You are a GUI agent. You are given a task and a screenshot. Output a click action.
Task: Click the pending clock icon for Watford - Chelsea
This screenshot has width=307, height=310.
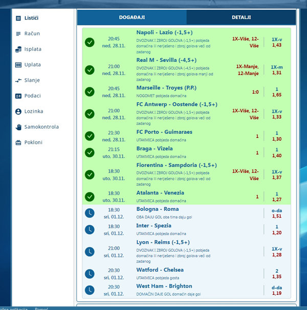tap(90, 273)
